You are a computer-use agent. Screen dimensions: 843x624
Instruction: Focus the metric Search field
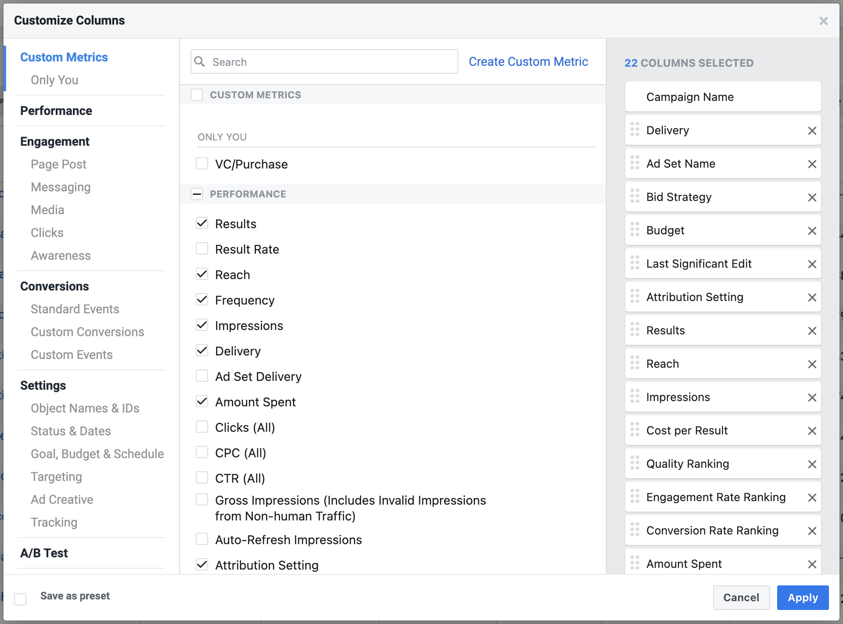pos(324,61)
